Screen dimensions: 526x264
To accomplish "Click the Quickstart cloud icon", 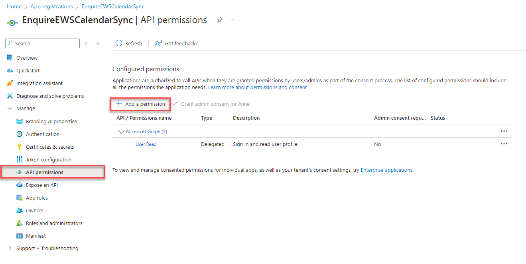I will (10, 70).
